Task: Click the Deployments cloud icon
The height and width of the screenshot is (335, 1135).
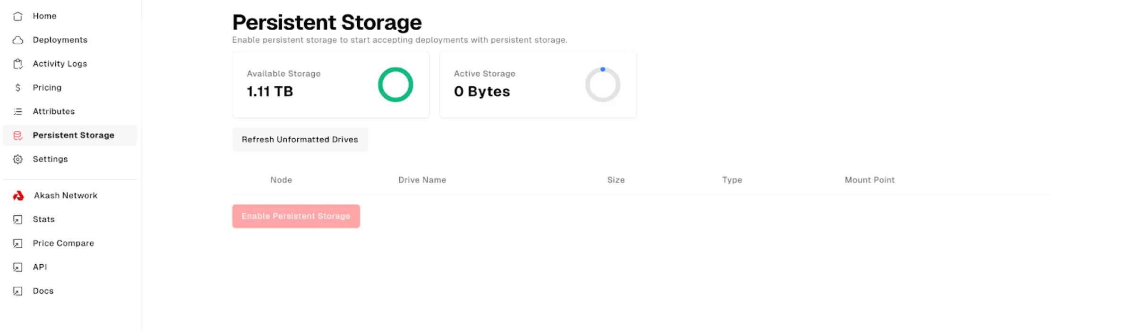Action: (x=18, y=40)
